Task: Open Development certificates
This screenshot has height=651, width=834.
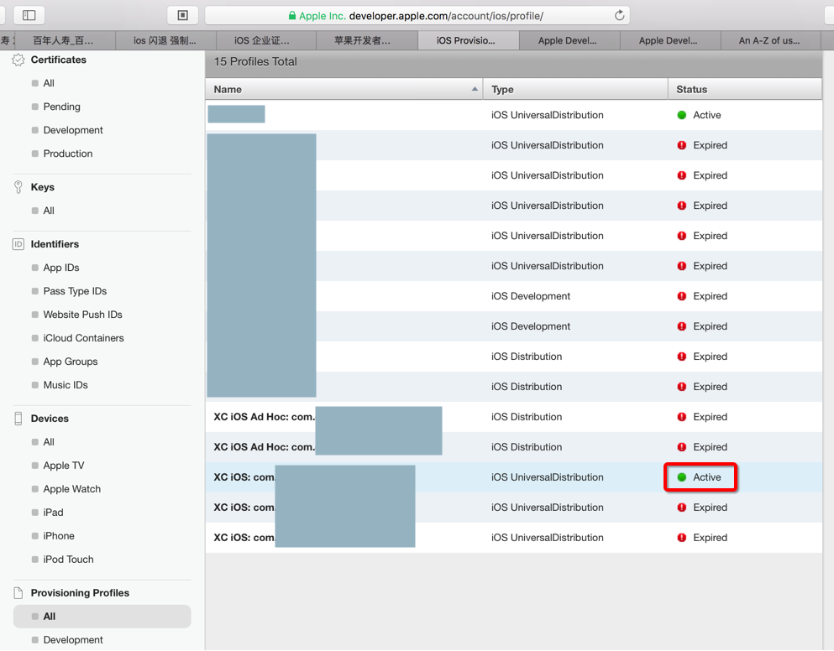Action: pos(73,130)
